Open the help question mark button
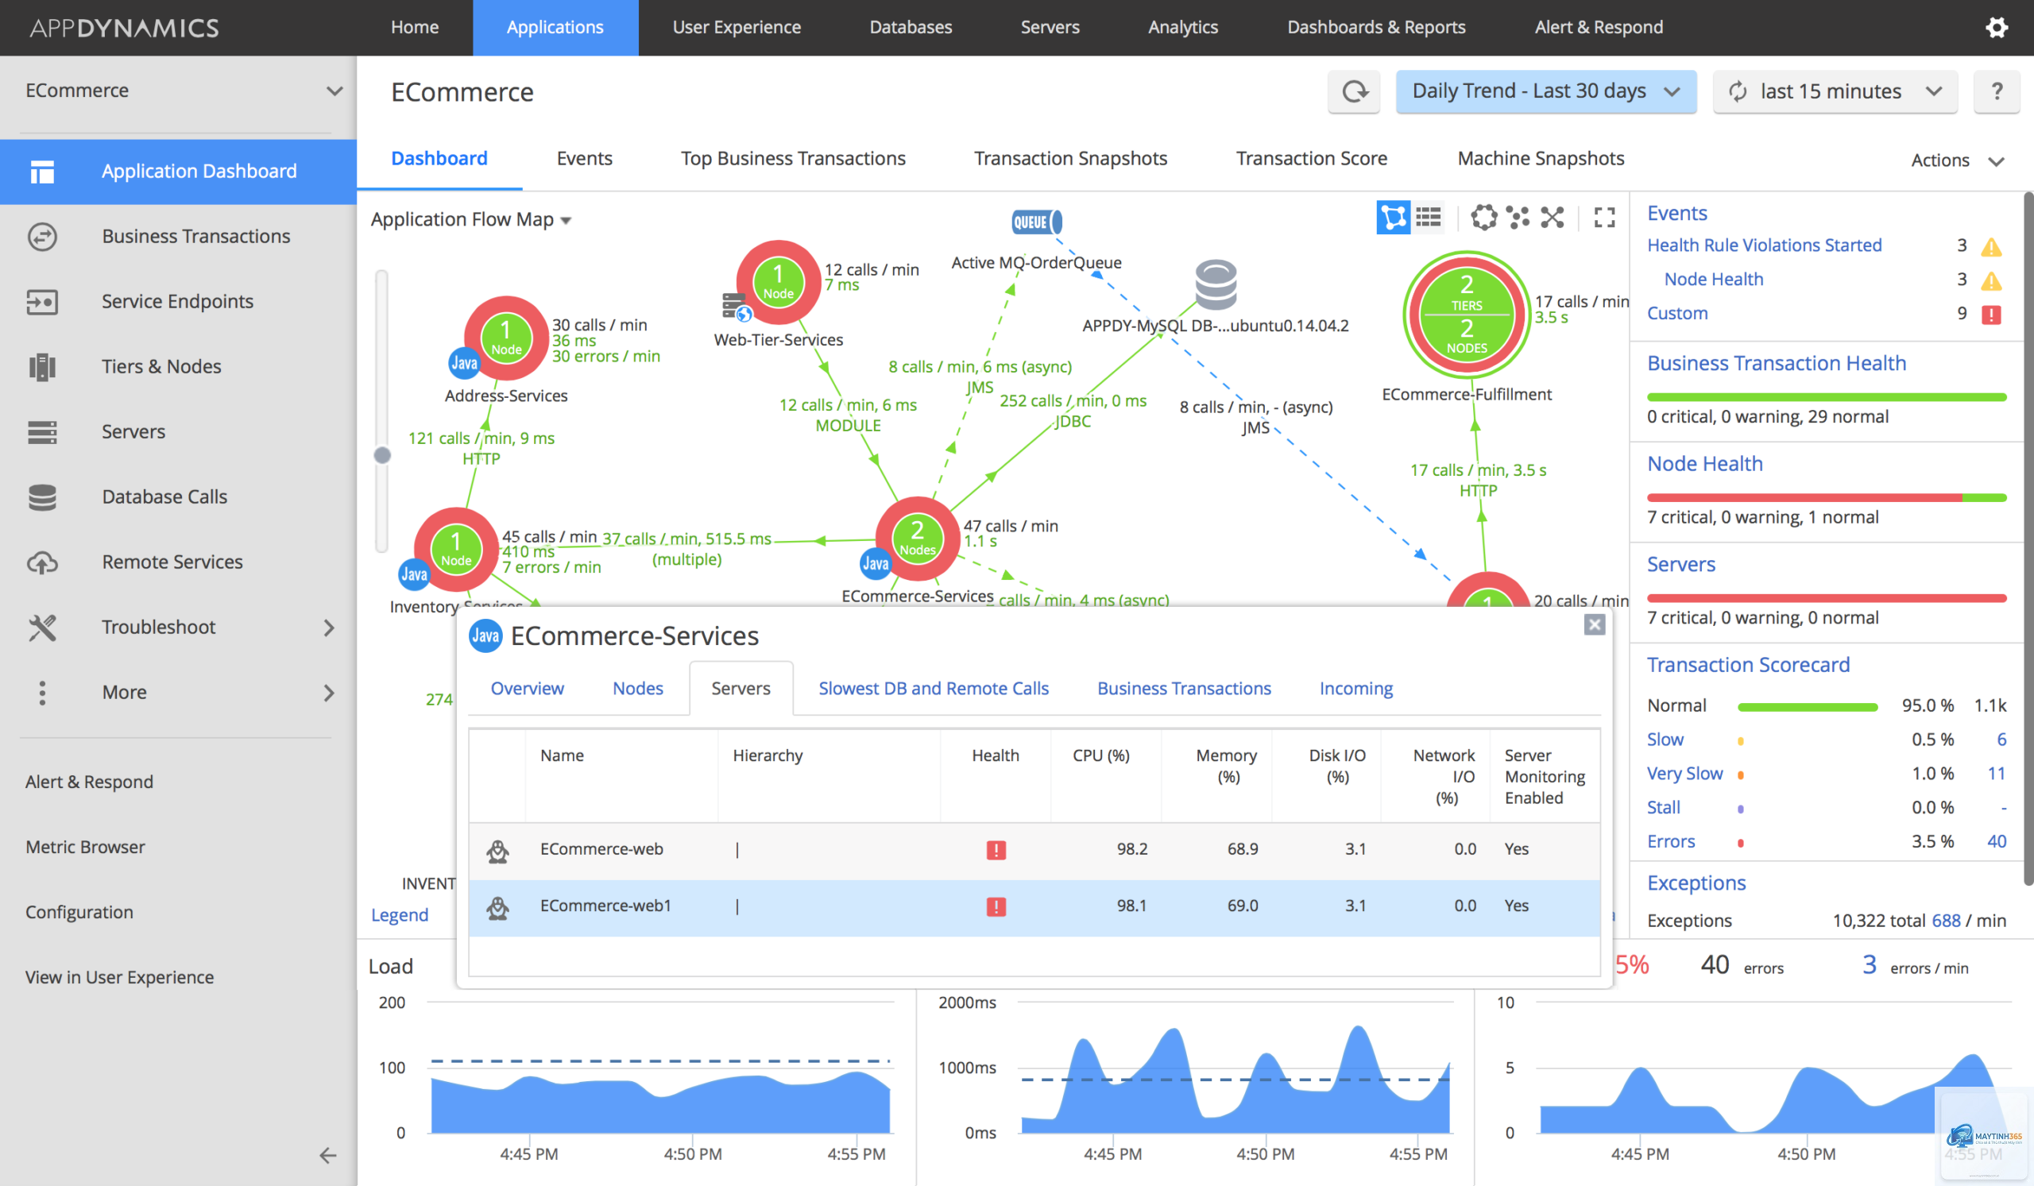2034x1186 pixels. pos(1996,91)
